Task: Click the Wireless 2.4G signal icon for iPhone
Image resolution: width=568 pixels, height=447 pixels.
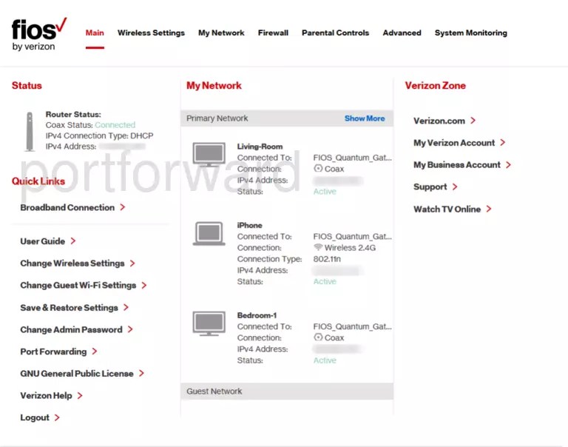Action: click(x=318, y=247)
